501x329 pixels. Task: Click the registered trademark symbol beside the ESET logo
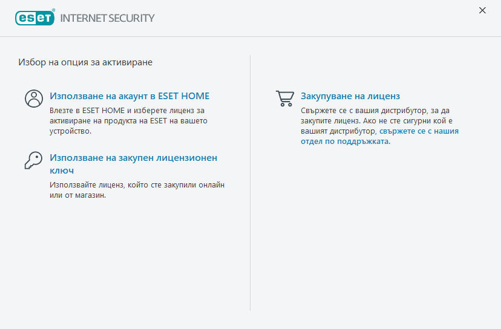(x=54, y=11)
